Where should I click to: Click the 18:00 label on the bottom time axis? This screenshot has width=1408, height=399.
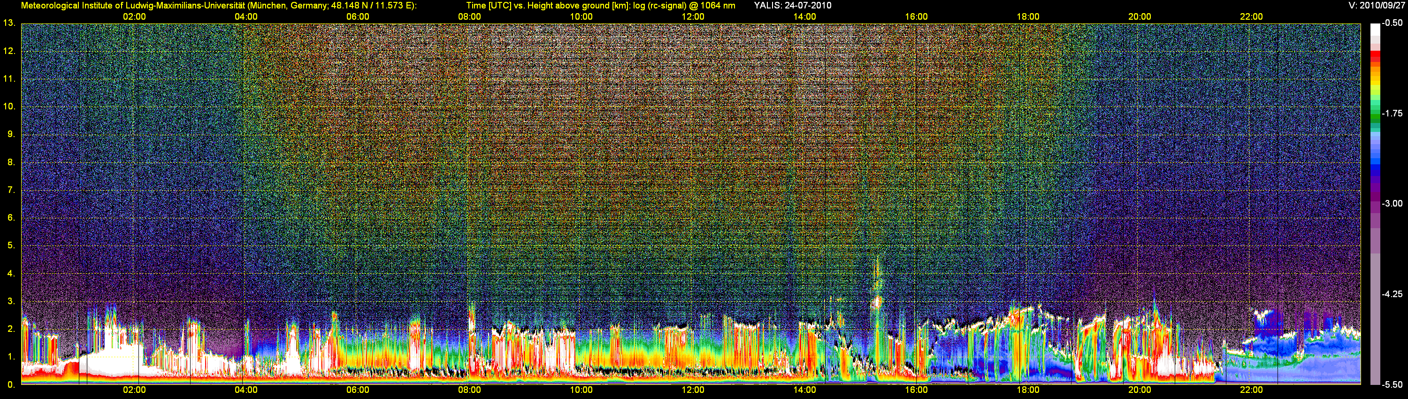1028,390
